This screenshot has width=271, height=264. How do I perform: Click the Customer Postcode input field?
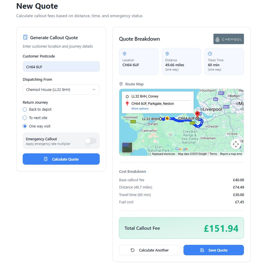tap(61, 67)
